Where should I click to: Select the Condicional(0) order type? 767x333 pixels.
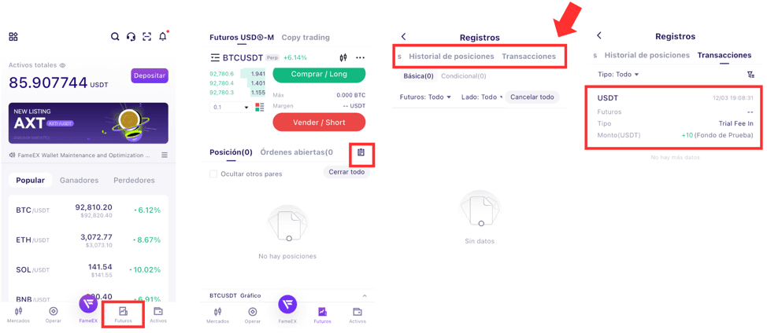463,76
